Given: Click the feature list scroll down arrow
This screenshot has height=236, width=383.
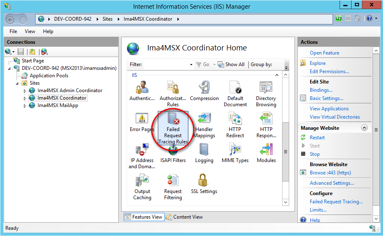Looking at the screenshot, I should pos(285,202).
